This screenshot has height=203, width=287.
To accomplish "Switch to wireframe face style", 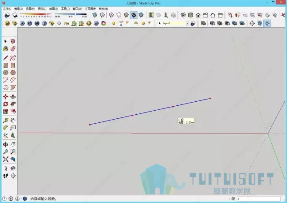I will pos(111,15).
